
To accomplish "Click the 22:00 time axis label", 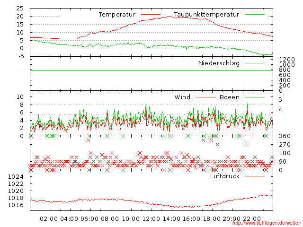I will click(x=252, y=219).
